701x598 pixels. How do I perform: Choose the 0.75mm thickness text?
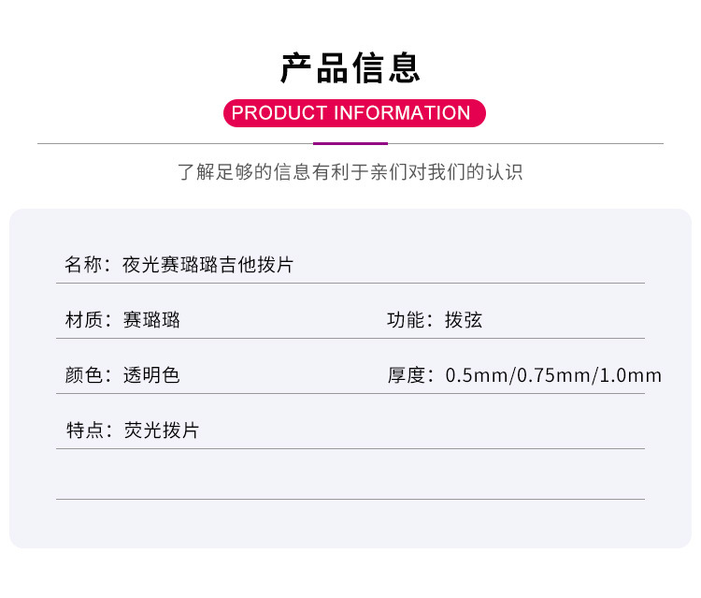coord(554,375)
